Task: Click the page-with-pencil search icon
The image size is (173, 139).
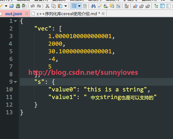Action: click(x=100, y=6)
